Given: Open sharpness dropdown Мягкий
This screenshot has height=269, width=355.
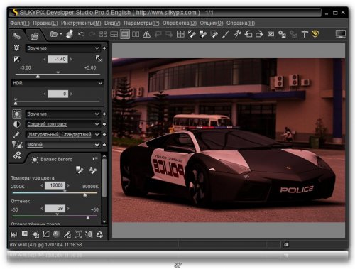Looking at the screenshot, I should pos(62,145).
